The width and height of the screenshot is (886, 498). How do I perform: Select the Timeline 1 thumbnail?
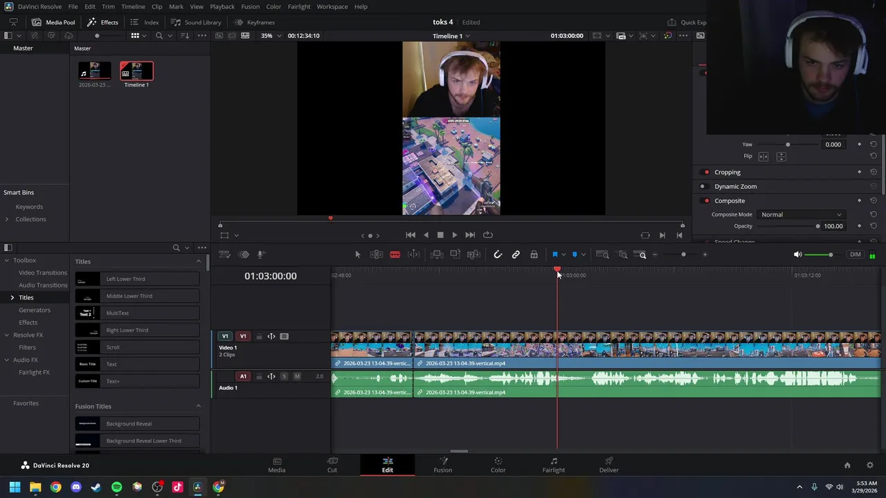click(x=136, y=71)
